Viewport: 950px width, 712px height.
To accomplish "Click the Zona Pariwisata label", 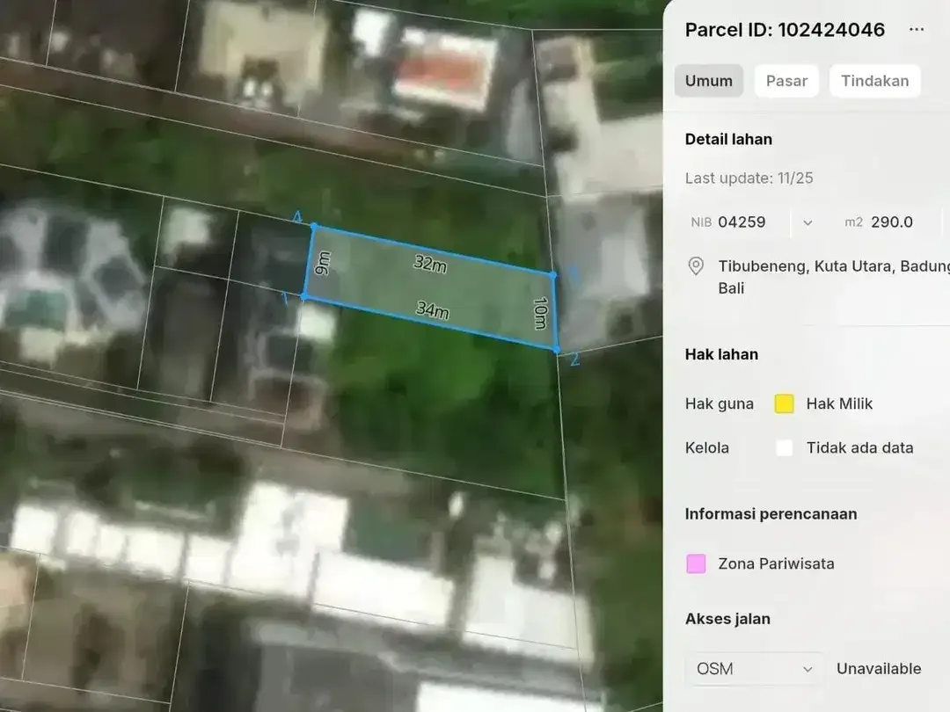I will [776, 563].
